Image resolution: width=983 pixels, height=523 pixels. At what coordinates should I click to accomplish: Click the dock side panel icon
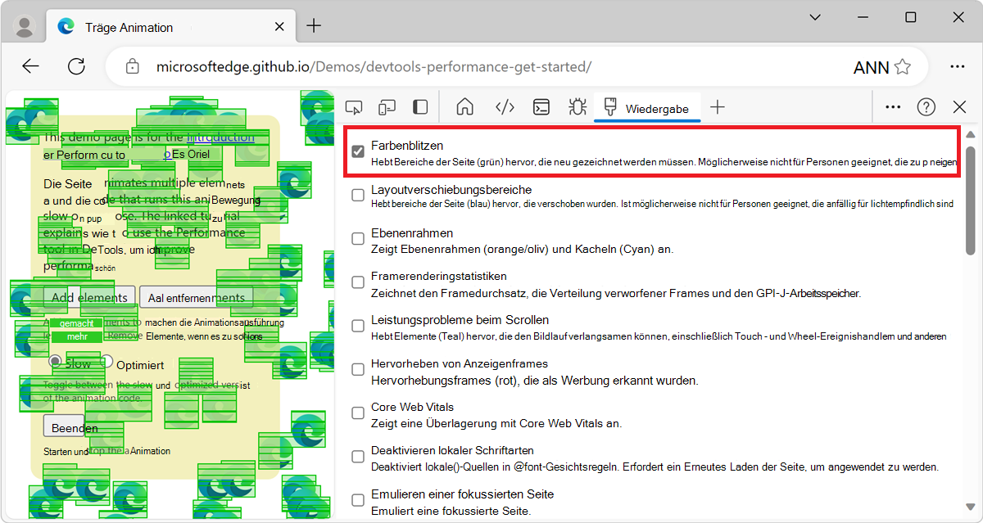419,107
